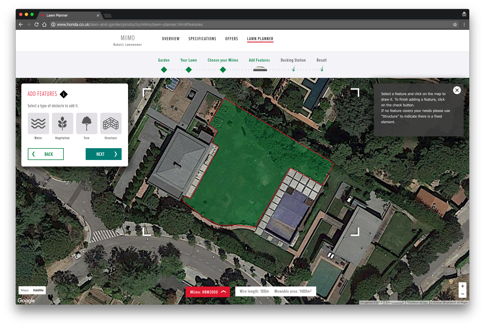
Task: Zoom out on the map
Action: coord(463,294)
